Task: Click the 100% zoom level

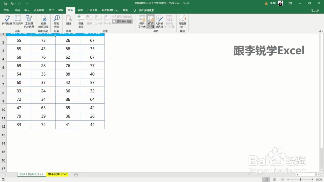Action: [319, 179]
